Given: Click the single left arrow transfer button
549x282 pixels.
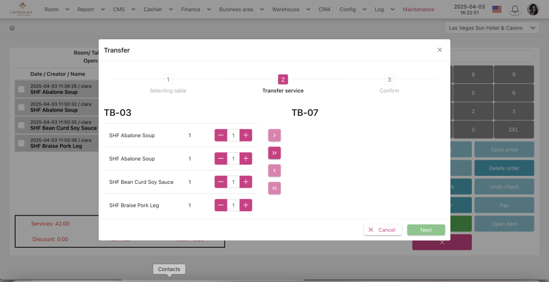Looking at the screenshot, I should (274, 171).
